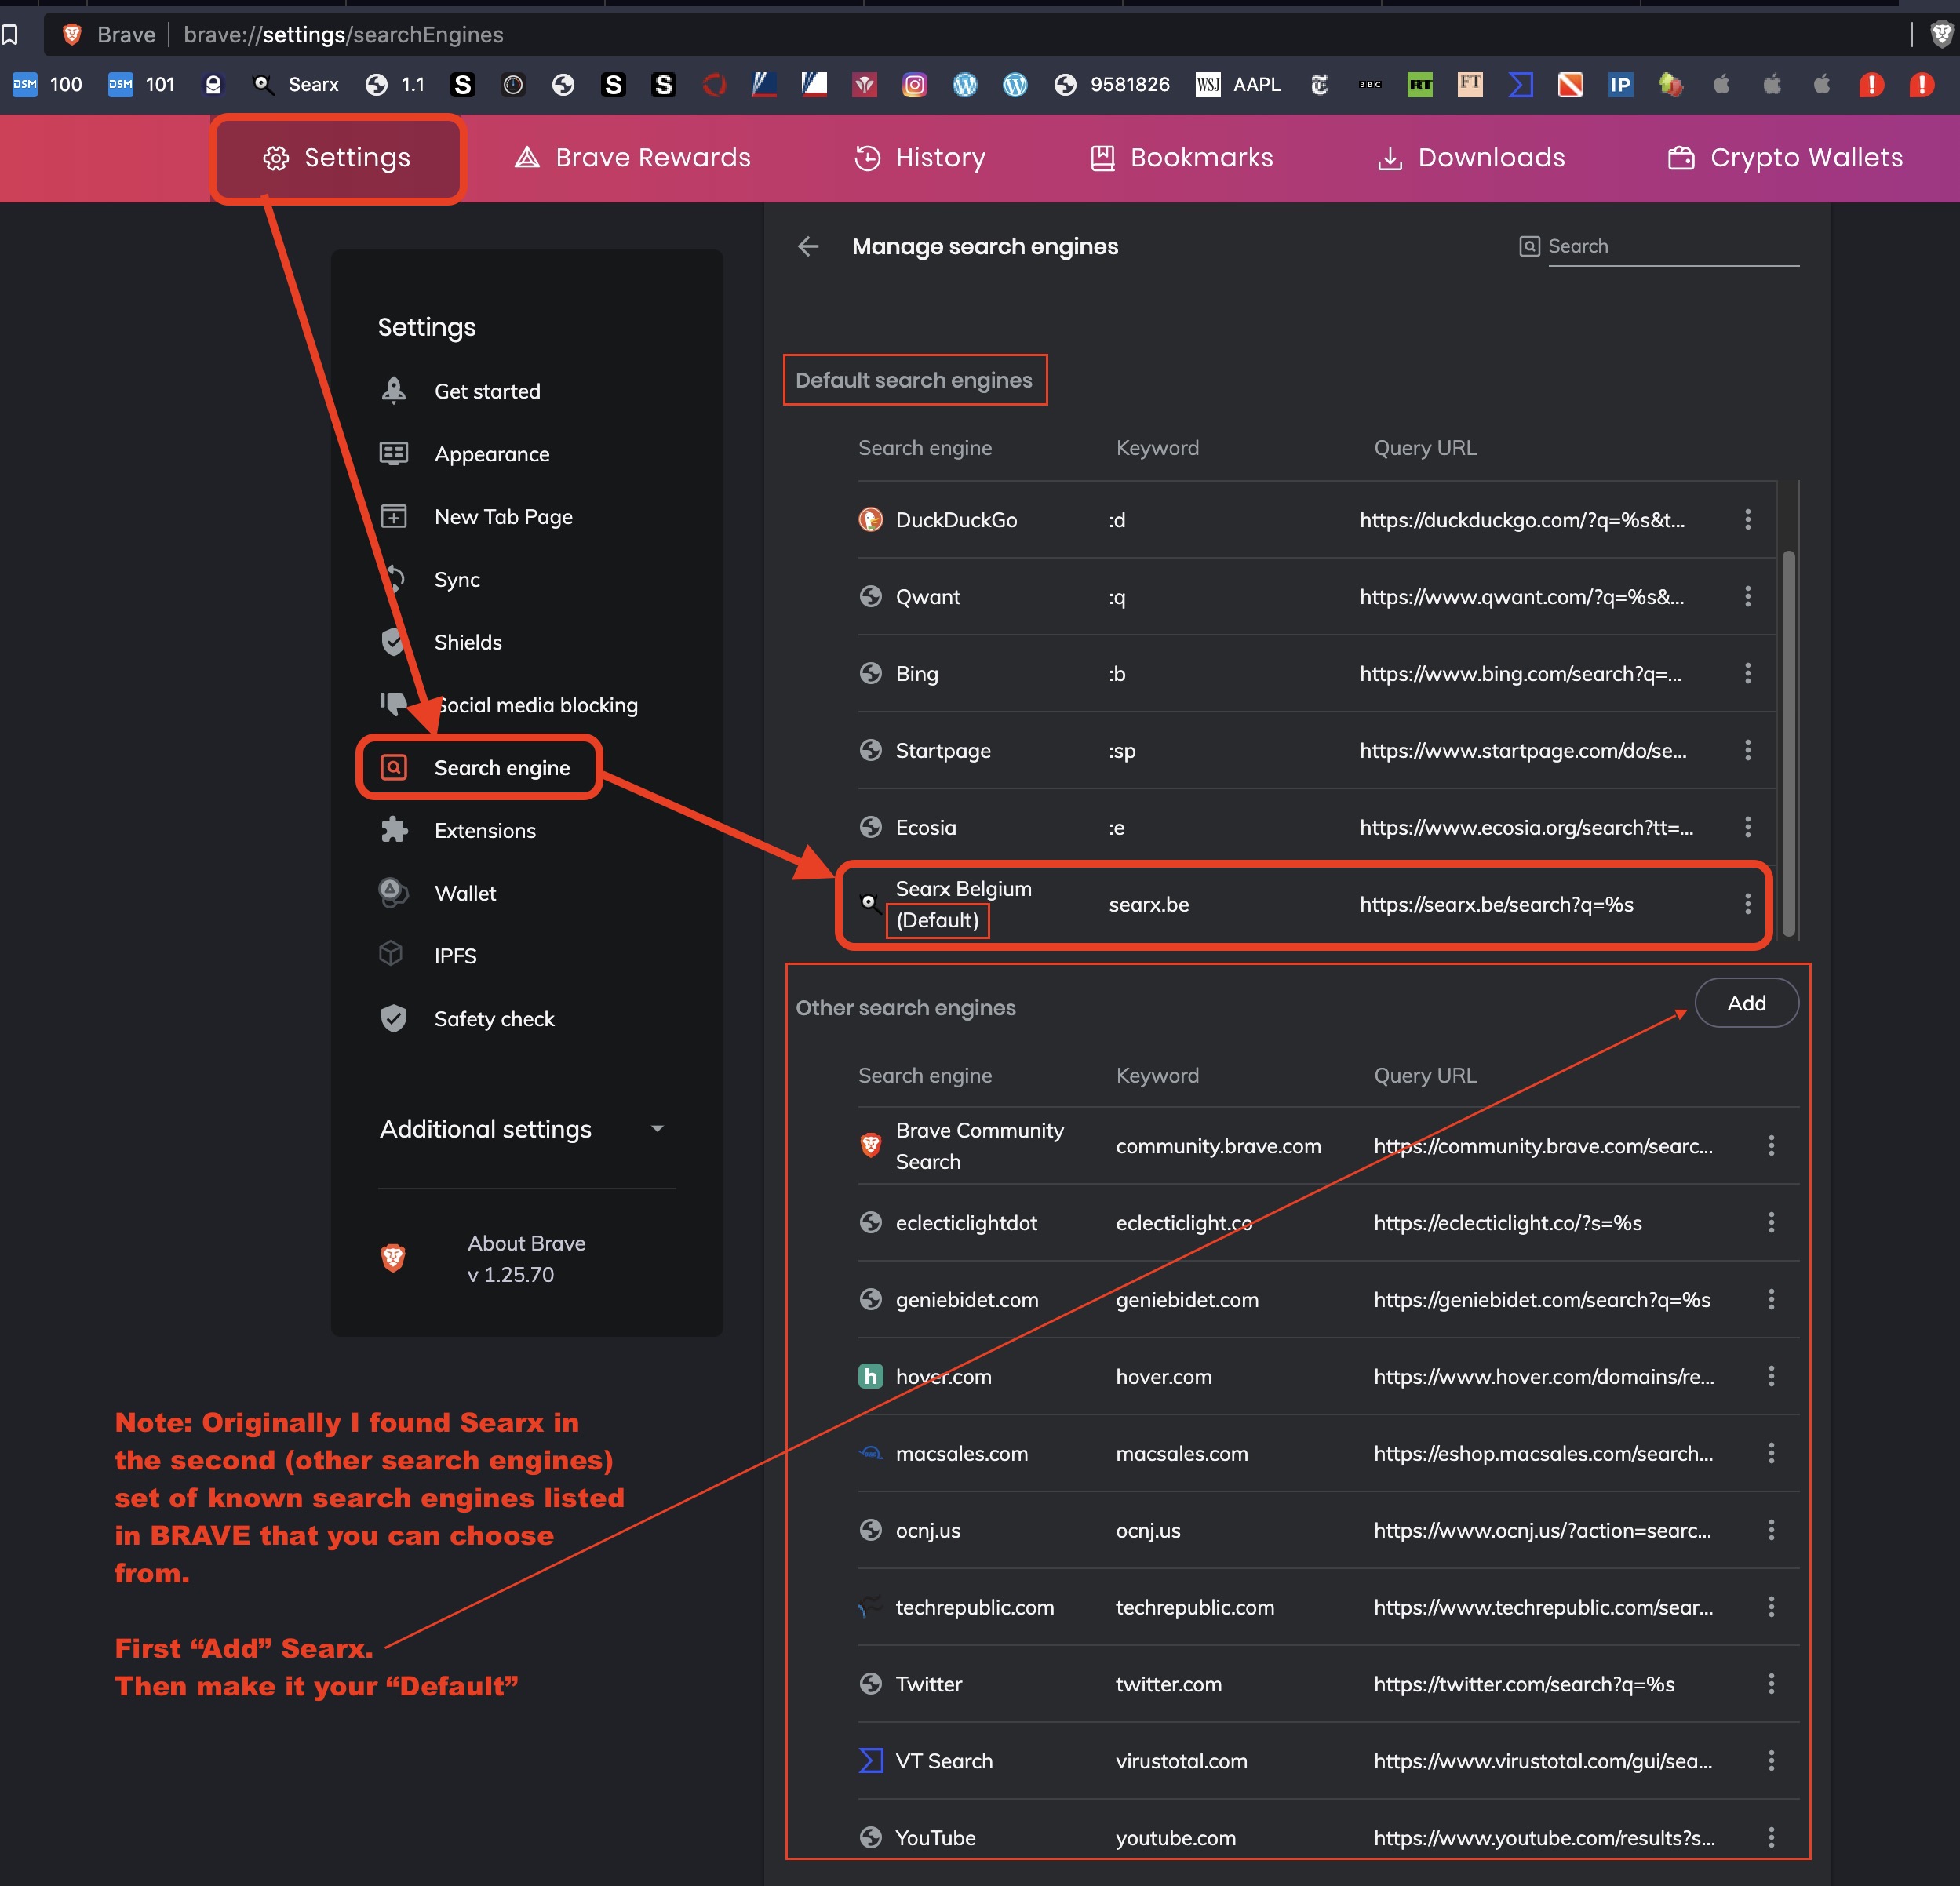
Task: Switch to the History tab
Action: 920,158
